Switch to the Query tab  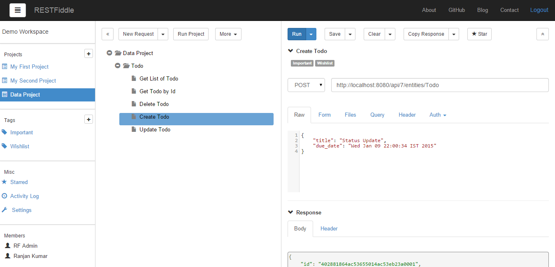377,115
